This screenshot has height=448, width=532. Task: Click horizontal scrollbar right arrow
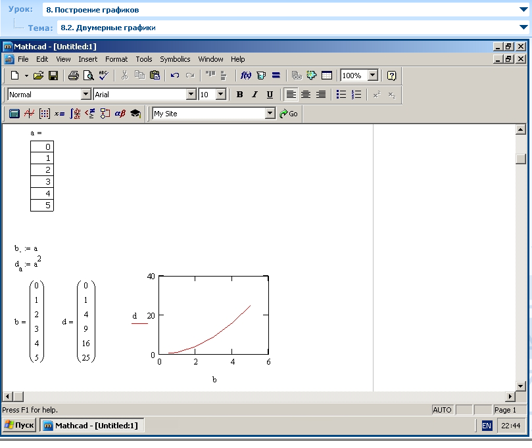point(510,396)
